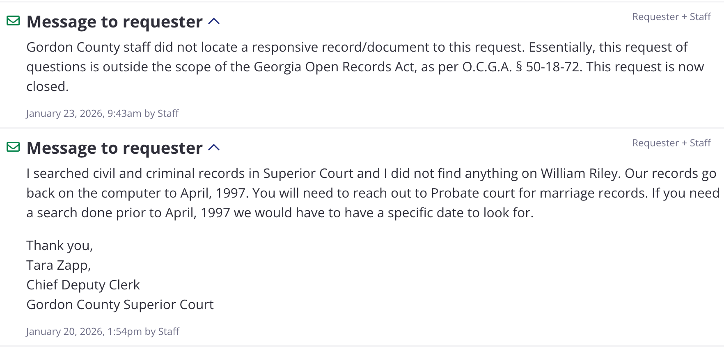724x355 pixels.
Task: Click the 'Tara Zapp,' signature line
Action: (x=58, y=265)
